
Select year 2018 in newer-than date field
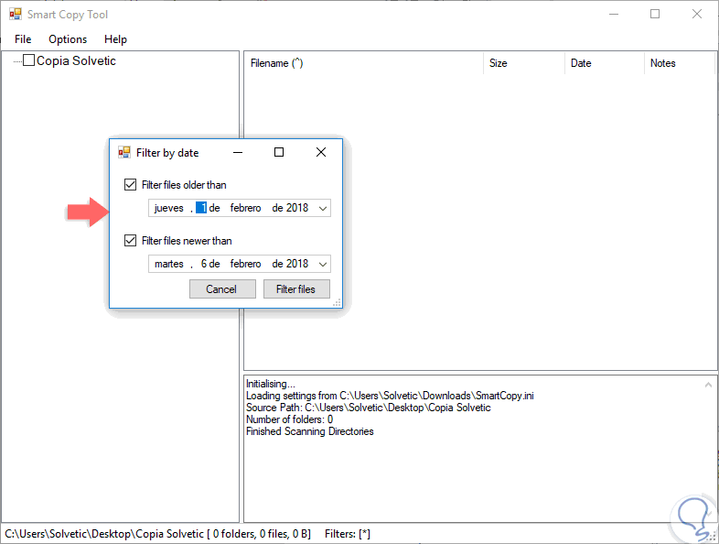tap(297, 264)
